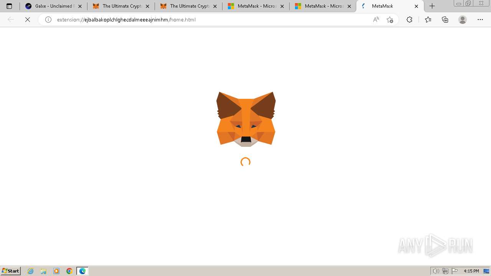Close the active MetaMask tab
This screenshot has width=491, height=276.
click(417, 6)
